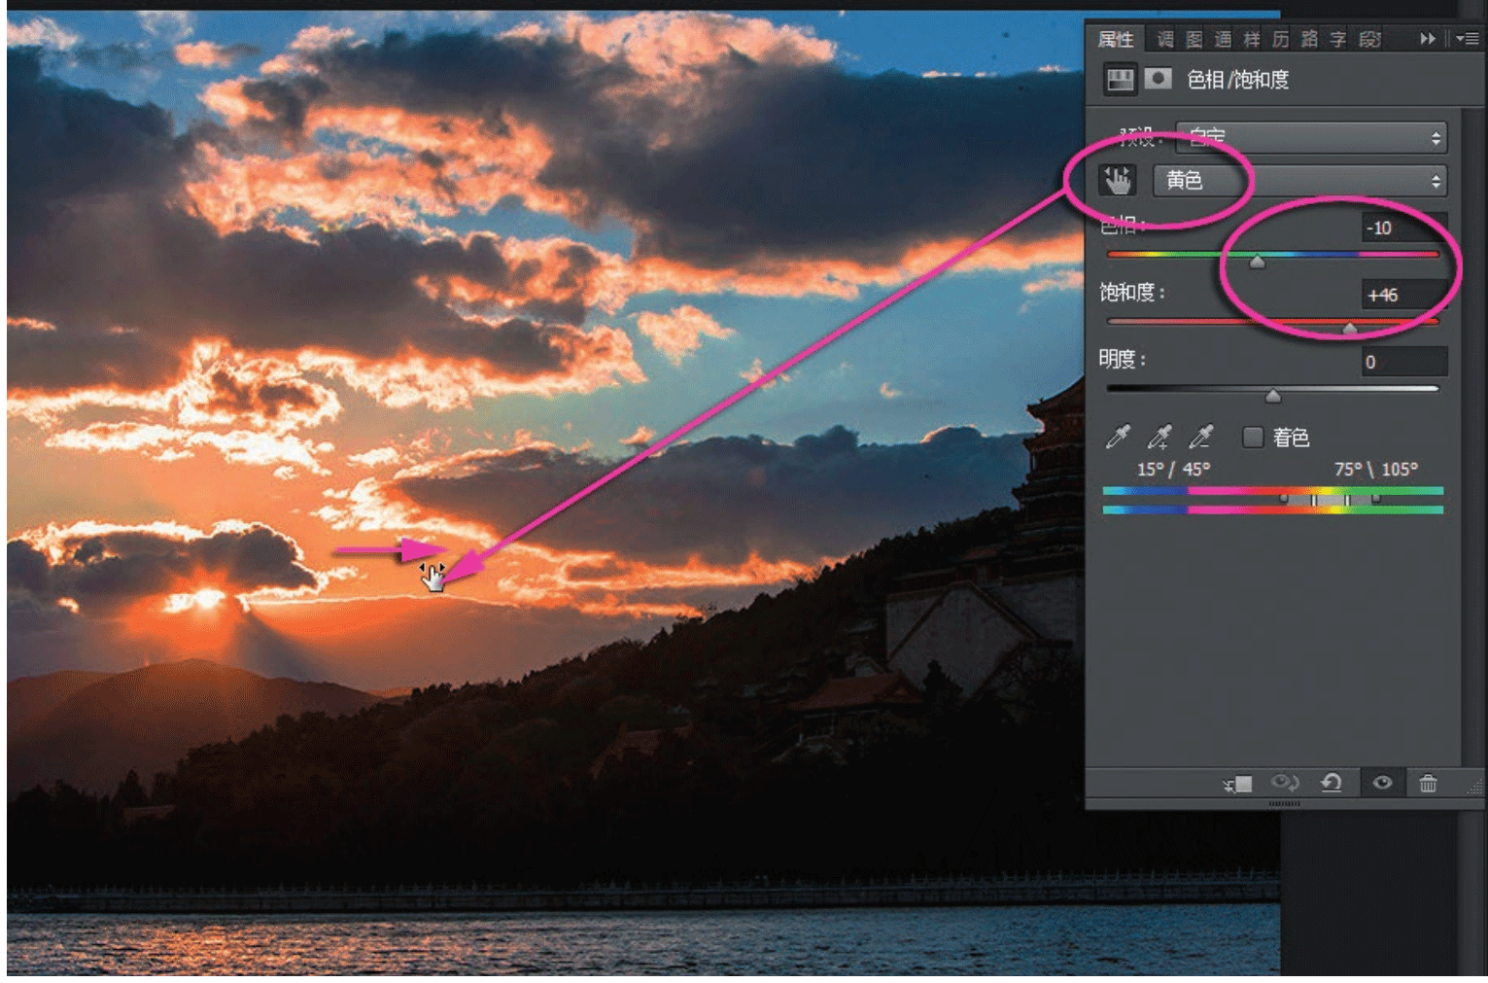This screenshot has width=1488, height=983.
Task: Click the 75° \ 105° range text
Action: point(1376,469)
